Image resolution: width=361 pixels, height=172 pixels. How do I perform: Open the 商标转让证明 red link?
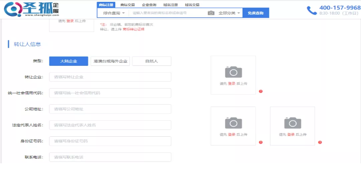(134, 29)
